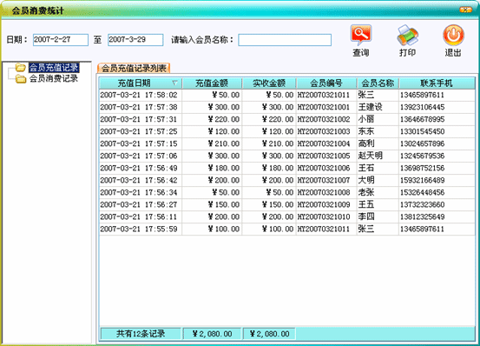Select the row for 赵天明
The image size is (480, 346).
(x=286, y=156)
